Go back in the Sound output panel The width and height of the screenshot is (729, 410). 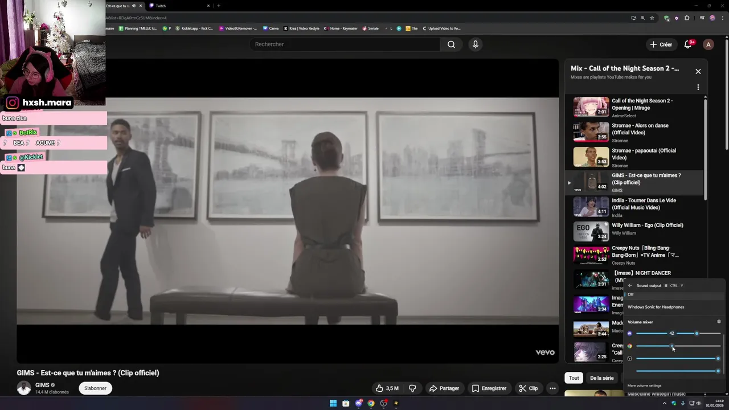630,285
